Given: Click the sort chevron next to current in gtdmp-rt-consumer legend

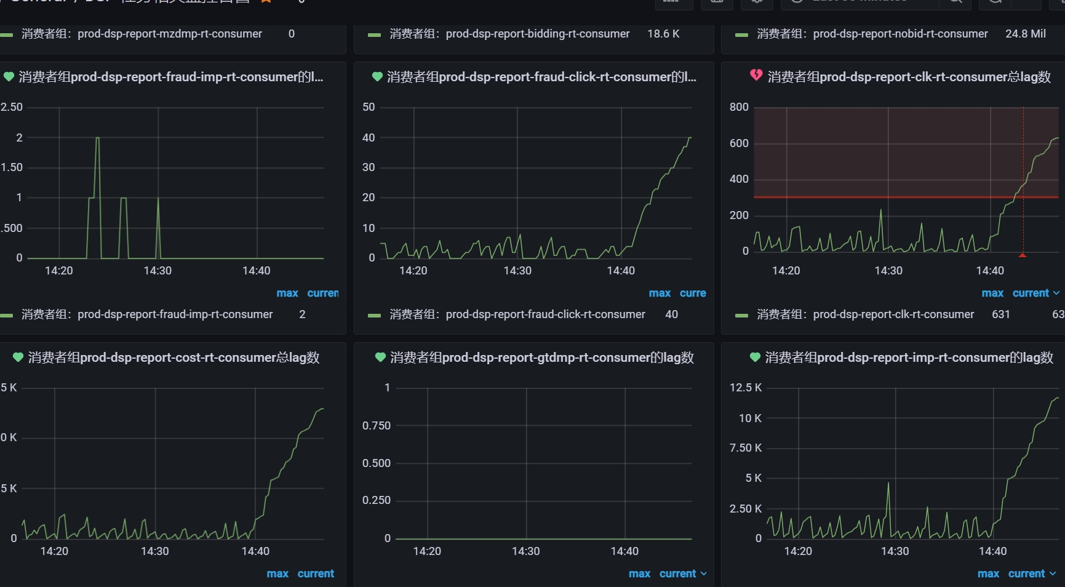Looking at the screenshot, I should [703, 574].
